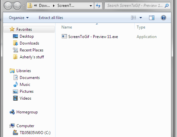Image resolution: width=177 pixels, height=137 pixels.
Task: Click the Refresh button
Action: point(98,6)
